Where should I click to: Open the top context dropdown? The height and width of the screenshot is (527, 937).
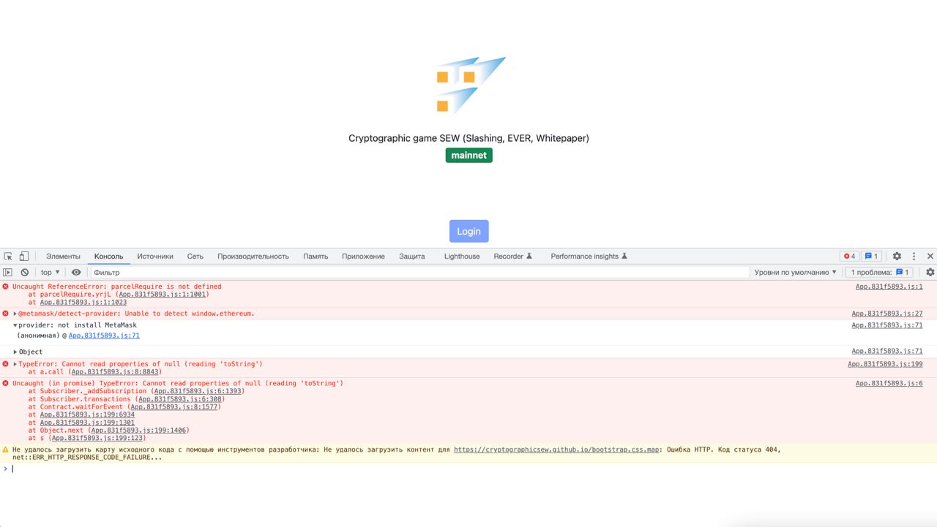coord(50,273)
